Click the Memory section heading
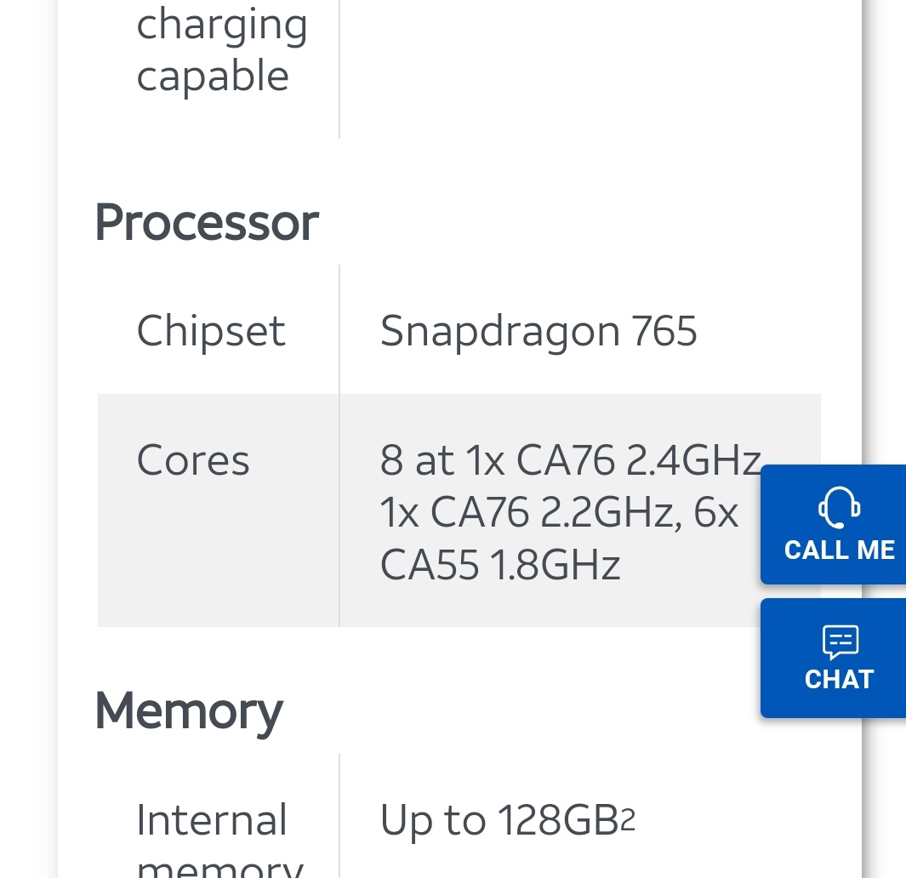This screenshot has width=906, height=878. pos(188,710)
